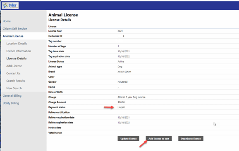Select the Rabies vaccination date value

(x=124, y=118)
